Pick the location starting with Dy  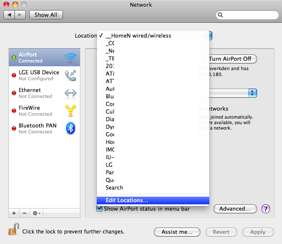[x=153, y=127]
